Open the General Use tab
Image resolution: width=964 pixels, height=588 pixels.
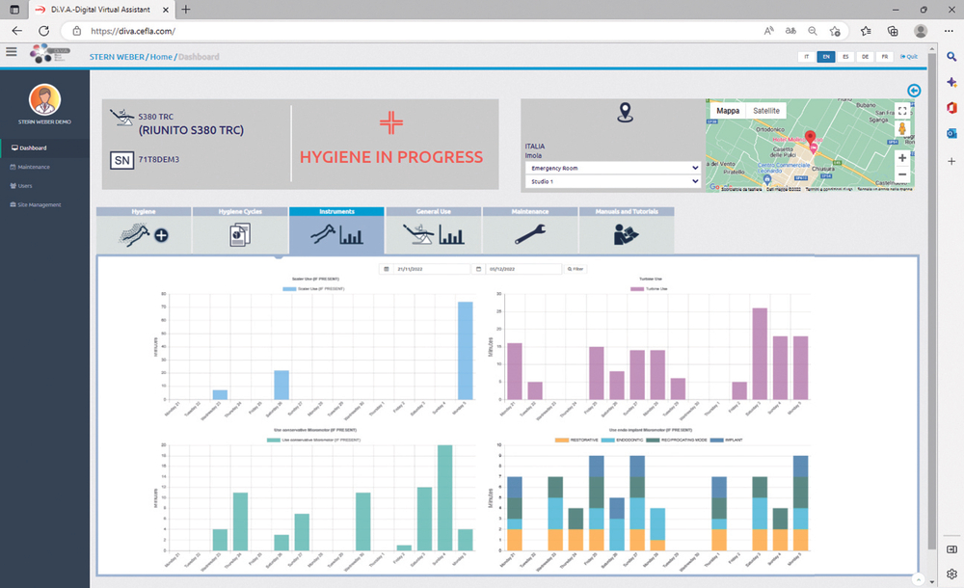433,230
